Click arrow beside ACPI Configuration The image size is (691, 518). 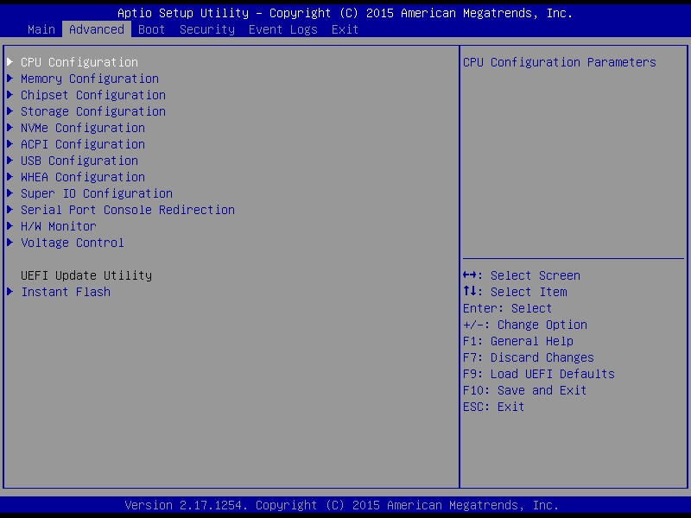point(10,144)
